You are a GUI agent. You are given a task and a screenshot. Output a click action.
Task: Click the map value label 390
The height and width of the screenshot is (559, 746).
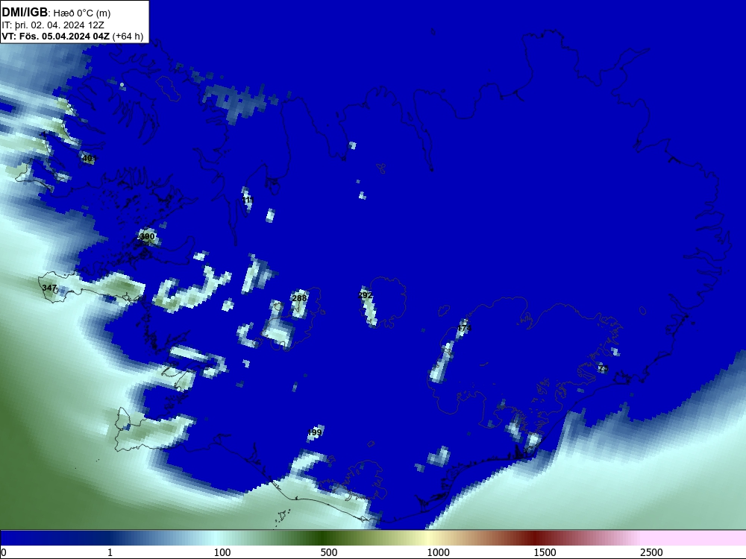click(x=147, y=236)
